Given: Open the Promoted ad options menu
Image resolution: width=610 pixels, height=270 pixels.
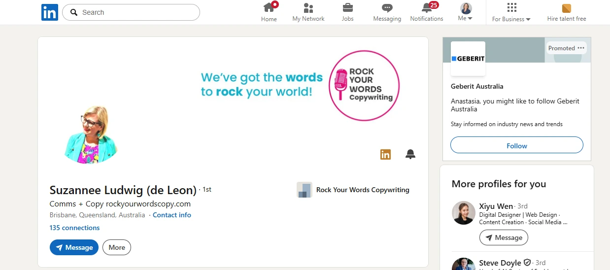Looking at the screenshot, I should pyautogui.click(x=581, y=48).
